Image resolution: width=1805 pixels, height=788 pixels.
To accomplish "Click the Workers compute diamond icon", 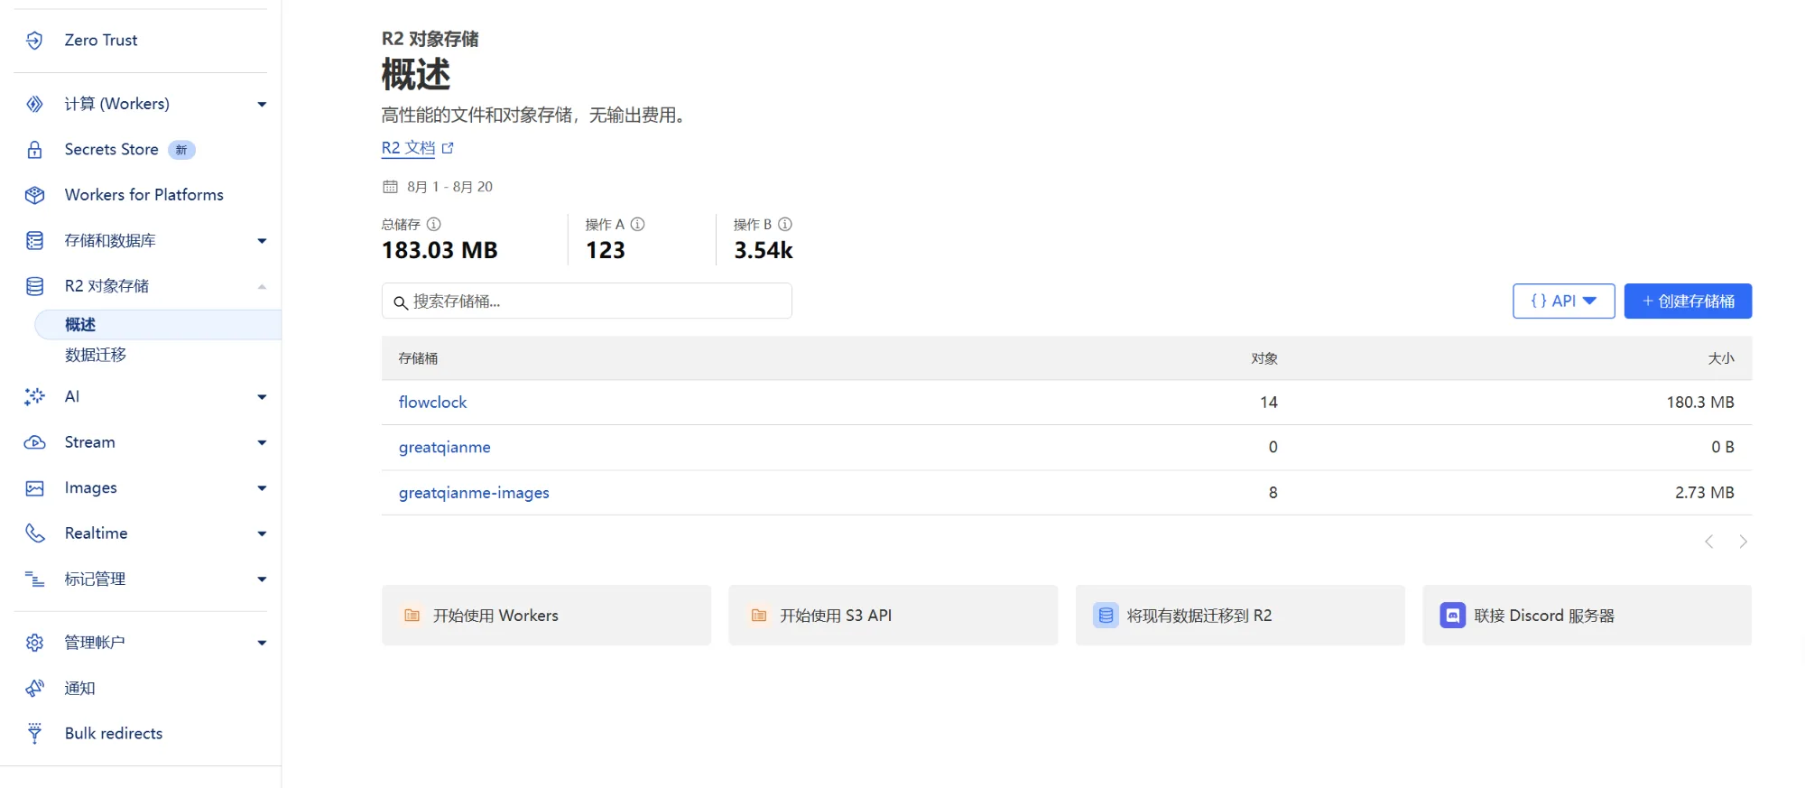I will (x=34, y=104).
